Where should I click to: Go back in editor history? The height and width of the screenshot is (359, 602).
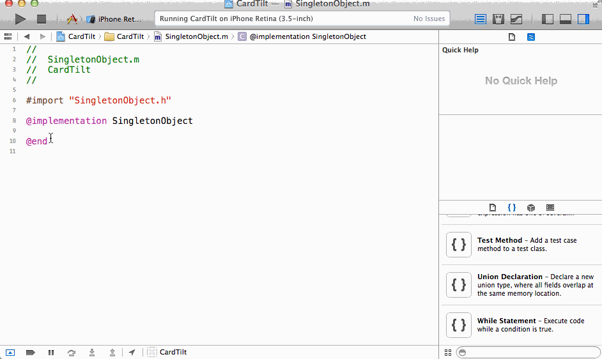26,36
